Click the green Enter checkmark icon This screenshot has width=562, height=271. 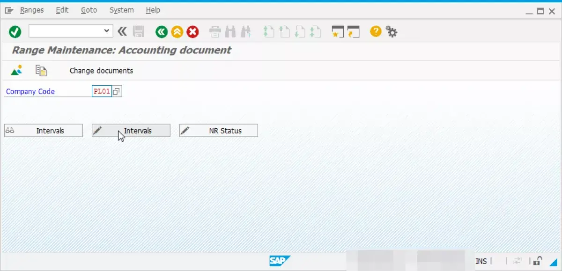point(15,32)
